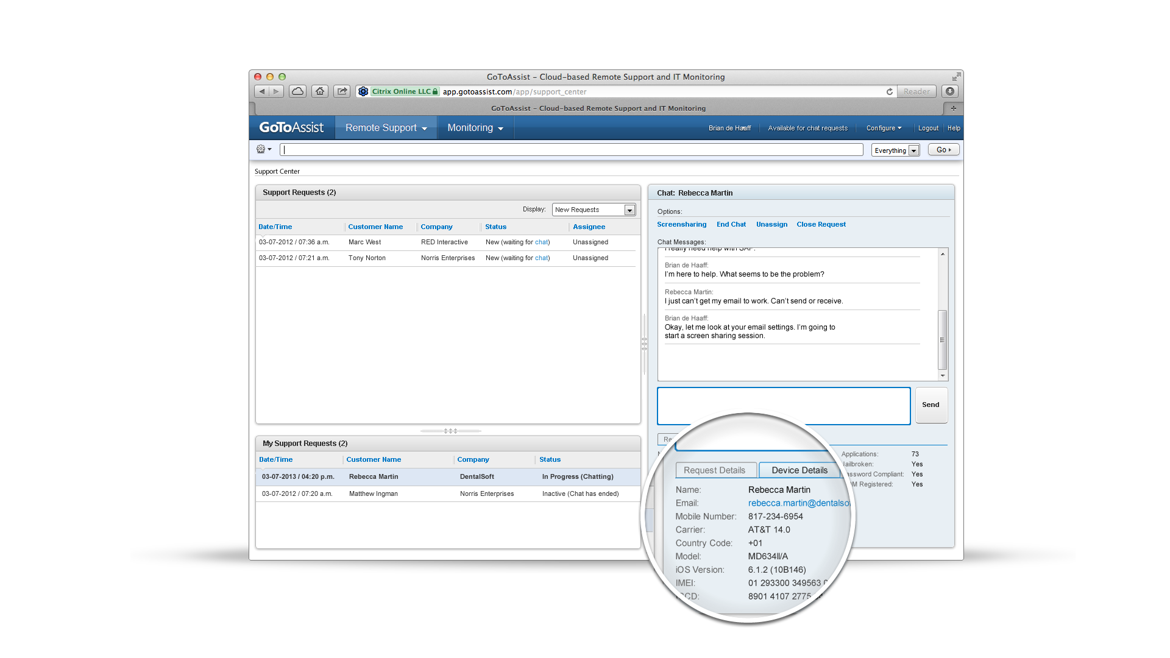Click RED Interactive company cell
This screenshot has height=658, width=1170.
tap(444, 242)
